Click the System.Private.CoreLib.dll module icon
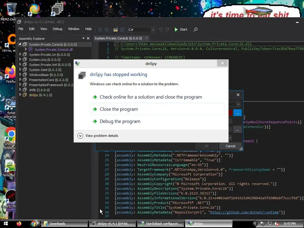Image resolution: width=304 pixels, height=228 pixels. [x=31, y=50]
